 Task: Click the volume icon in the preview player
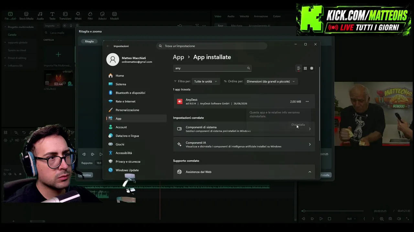tap(399, 219)
